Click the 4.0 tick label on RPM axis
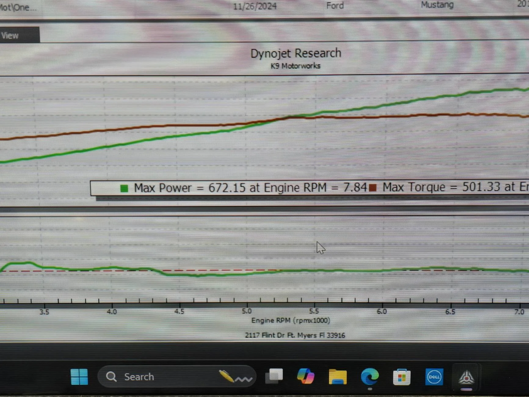Image resolution: width=529 pixels, height=397 pixels. pyautogui.click(x=112, y=312)
